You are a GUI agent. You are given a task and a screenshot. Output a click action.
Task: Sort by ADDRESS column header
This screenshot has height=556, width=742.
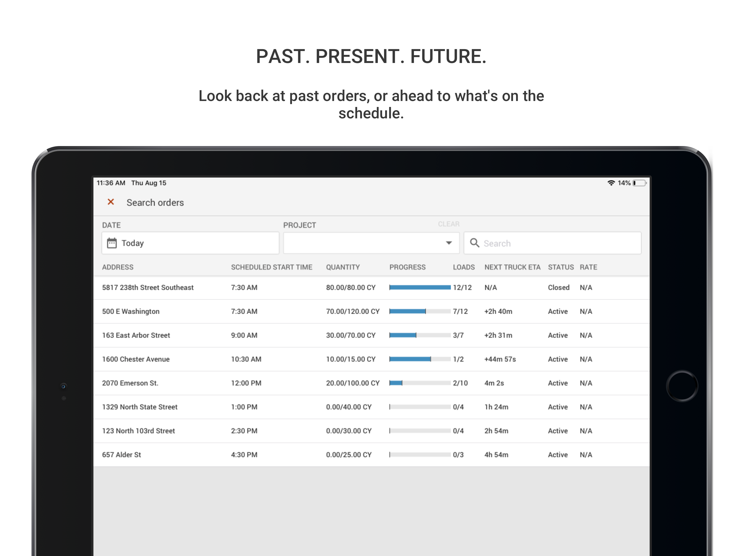click(118, 267)
